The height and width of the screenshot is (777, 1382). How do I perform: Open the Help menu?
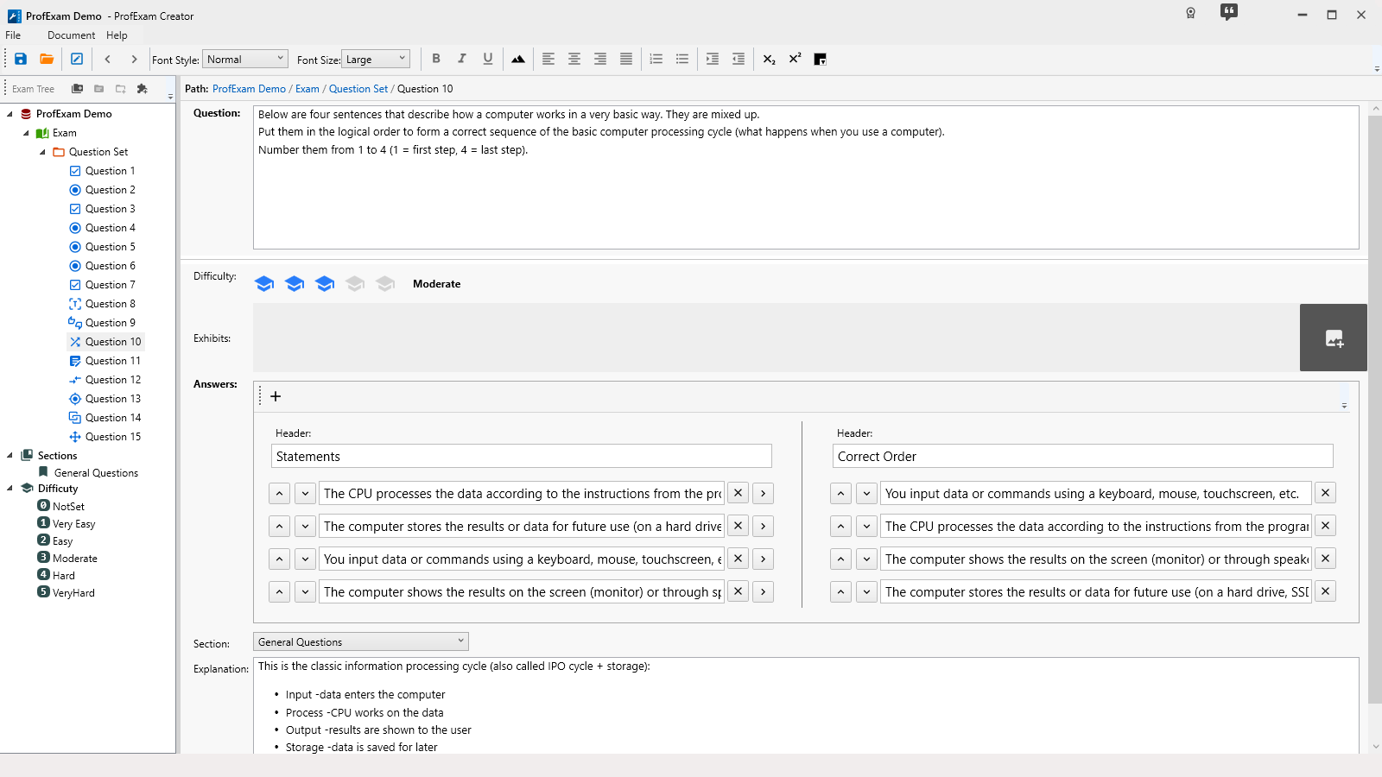pyautogui.click(x=117, y=35)
